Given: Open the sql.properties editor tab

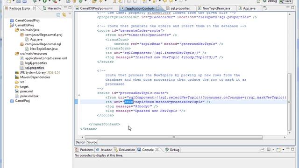Looking at the screenshot, I should pos(180,8).
